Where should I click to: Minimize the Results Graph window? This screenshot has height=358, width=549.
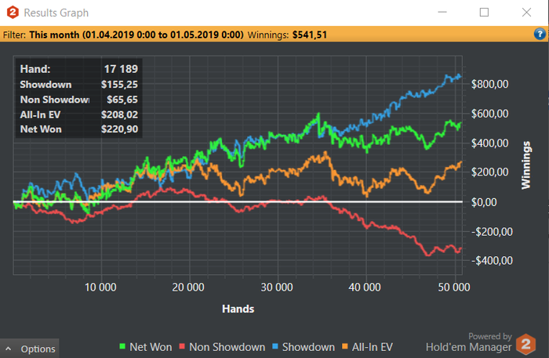[442, 13]
